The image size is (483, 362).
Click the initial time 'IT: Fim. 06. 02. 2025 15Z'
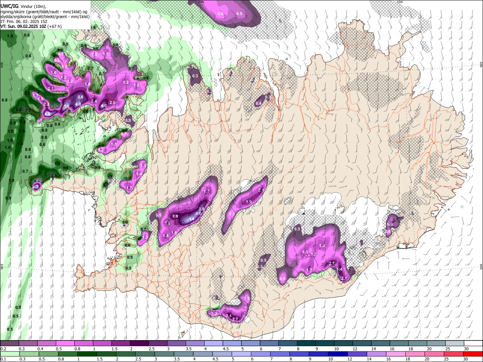[24, 21]
